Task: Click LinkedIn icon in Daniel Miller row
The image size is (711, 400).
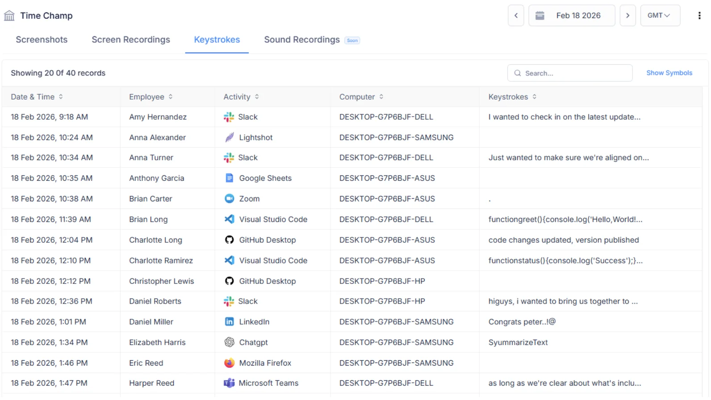Action: 229,322
